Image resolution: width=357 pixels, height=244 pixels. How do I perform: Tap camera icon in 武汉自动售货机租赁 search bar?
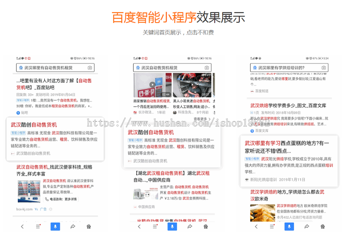point(207,68)
